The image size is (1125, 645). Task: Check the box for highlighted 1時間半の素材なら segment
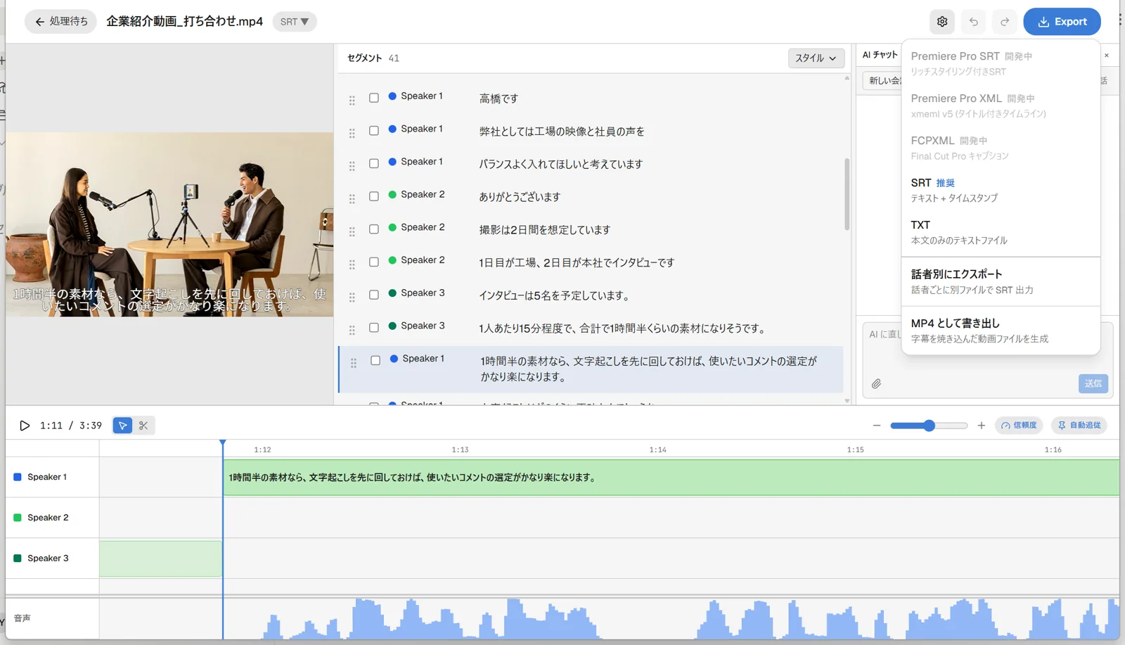[375, 360]
